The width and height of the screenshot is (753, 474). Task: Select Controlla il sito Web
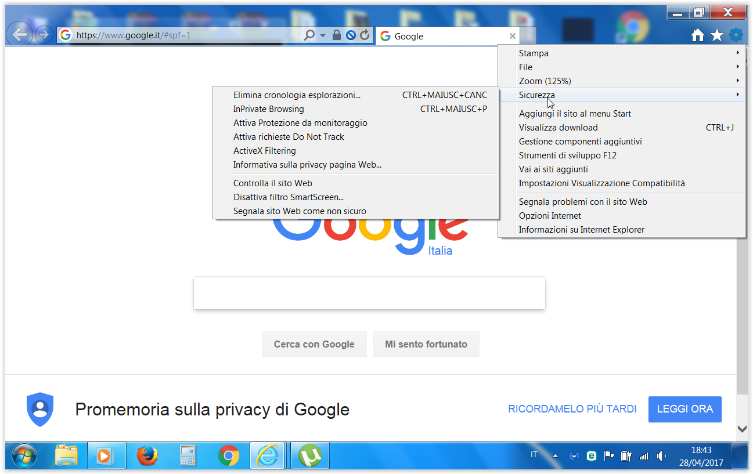[356, 183]
